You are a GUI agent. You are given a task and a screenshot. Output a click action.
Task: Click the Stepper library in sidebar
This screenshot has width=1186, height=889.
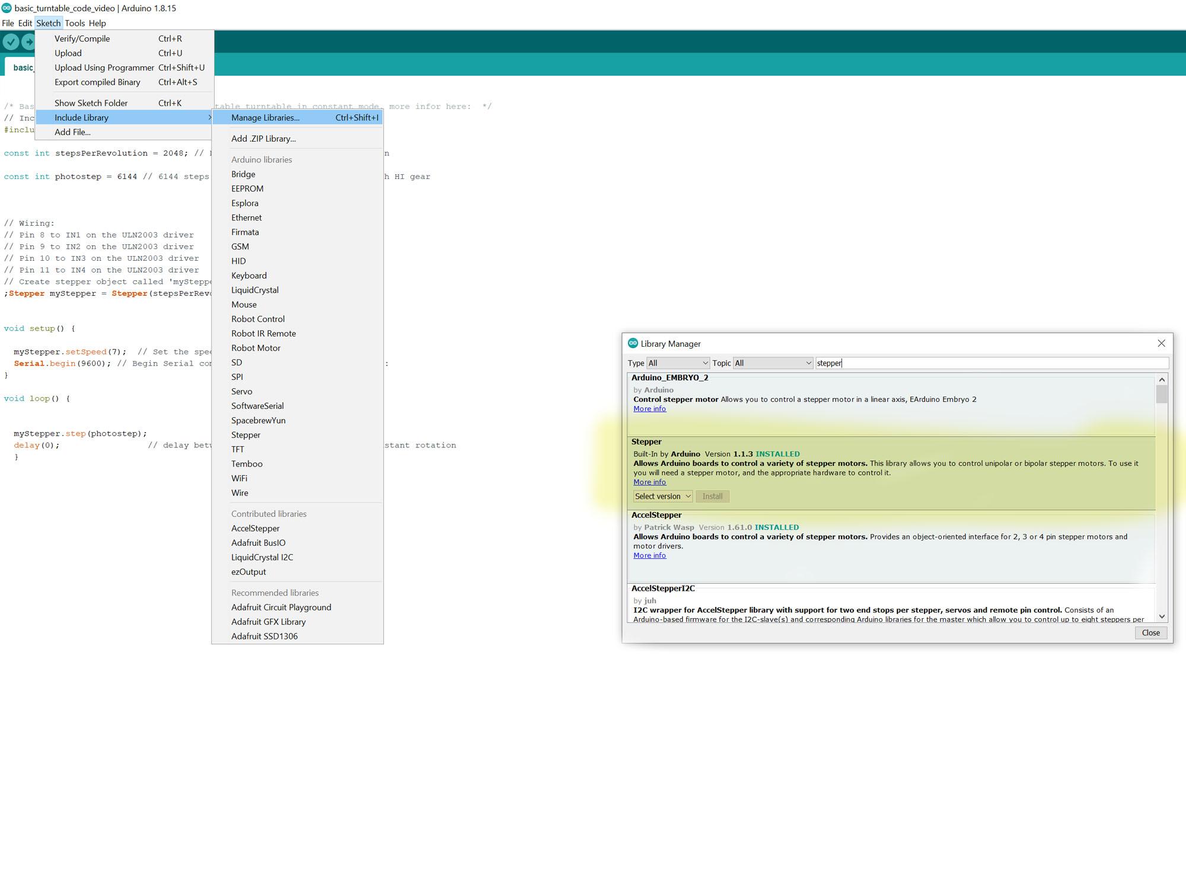(246, 434)
